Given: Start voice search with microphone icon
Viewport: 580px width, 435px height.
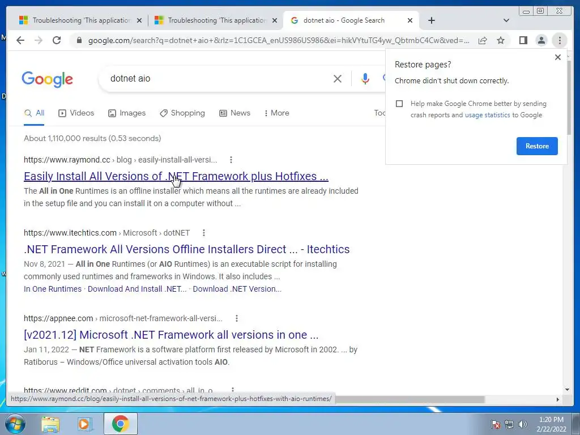Looking at the screenshot, I should tap(365, 78).
